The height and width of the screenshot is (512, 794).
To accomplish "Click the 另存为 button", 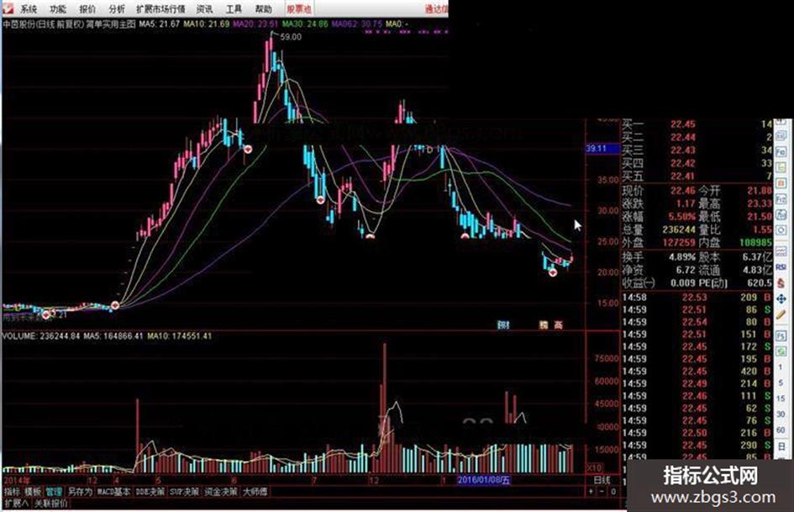I will coord(80,492).
